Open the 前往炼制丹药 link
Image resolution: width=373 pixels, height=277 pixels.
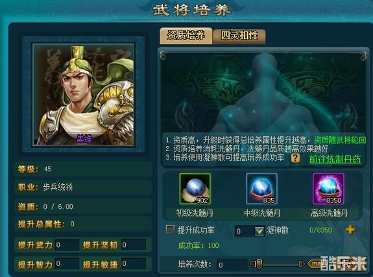coord(335,159)
